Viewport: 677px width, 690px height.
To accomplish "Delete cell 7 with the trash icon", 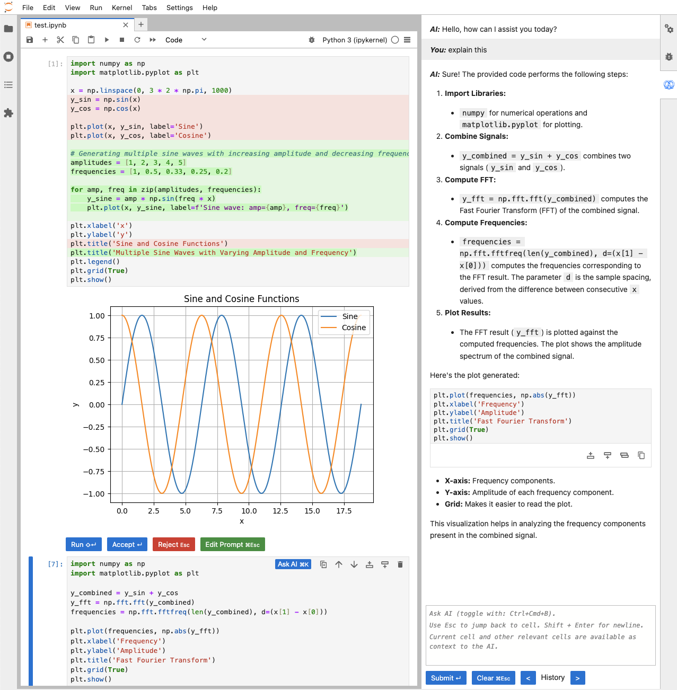I will [400, 564].
